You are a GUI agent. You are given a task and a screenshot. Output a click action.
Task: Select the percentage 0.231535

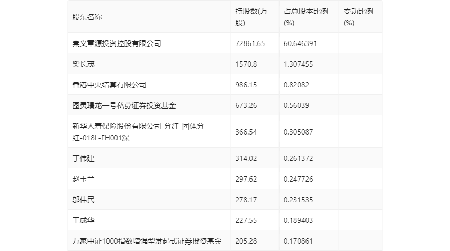(x=298, y=200)
